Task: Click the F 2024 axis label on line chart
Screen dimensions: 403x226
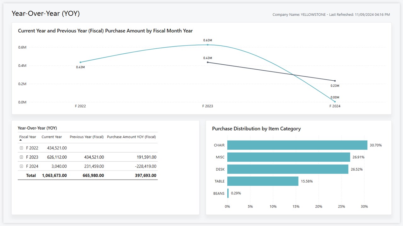Action: tap(335, 106)
